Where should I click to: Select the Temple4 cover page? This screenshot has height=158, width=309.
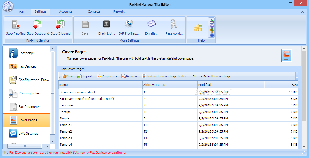coord(179,145)
